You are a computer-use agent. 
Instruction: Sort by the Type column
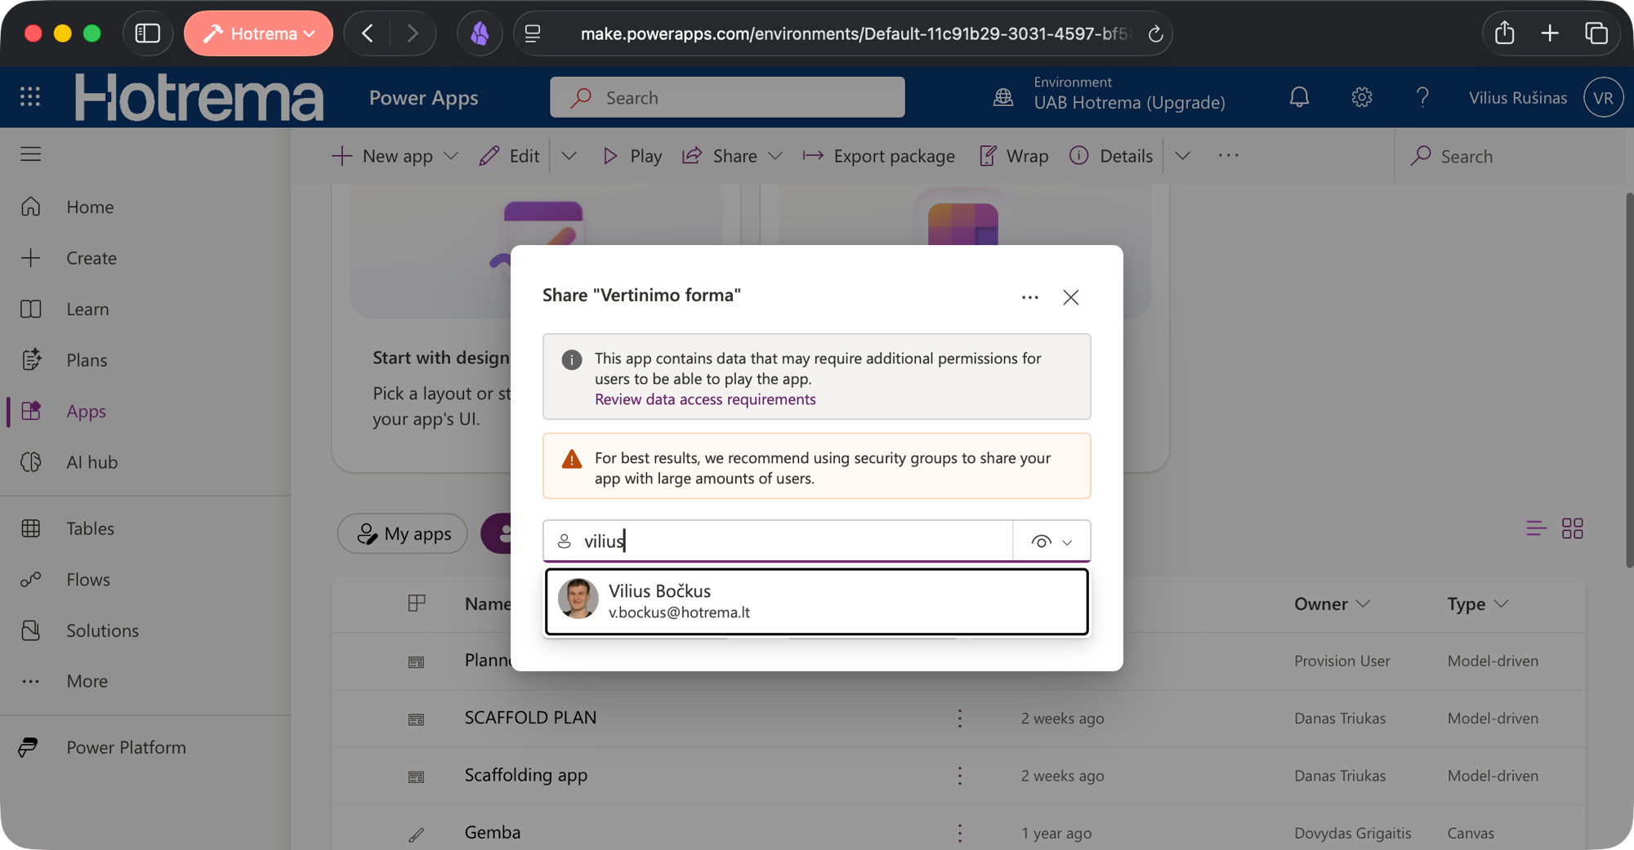click(1477, 604)
